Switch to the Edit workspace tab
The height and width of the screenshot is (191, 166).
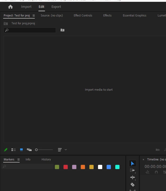[42, 7]
